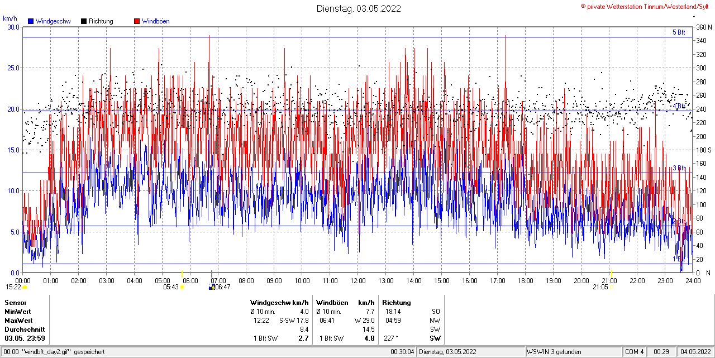Click the moonrise icon beside 06:47
715x358 pixels.
tap(212, 287)
